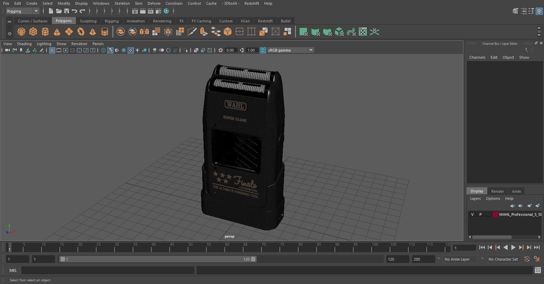Image resolution: width=544 pixels, height=284 pixels.
Task: Open Render Settings from the status line
Action: tap(158, 11)
